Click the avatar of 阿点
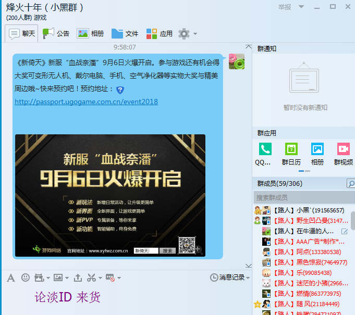This screenshot has width=355, height=315. [x=266, y=252]
